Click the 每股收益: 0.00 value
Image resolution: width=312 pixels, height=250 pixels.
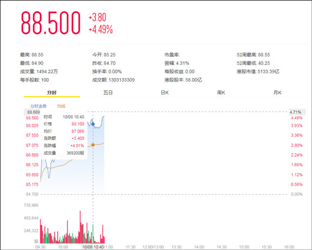(180, 72)
